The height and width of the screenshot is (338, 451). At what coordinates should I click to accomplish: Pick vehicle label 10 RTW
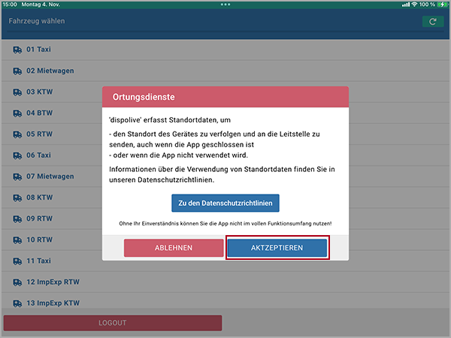pos(40,240)
